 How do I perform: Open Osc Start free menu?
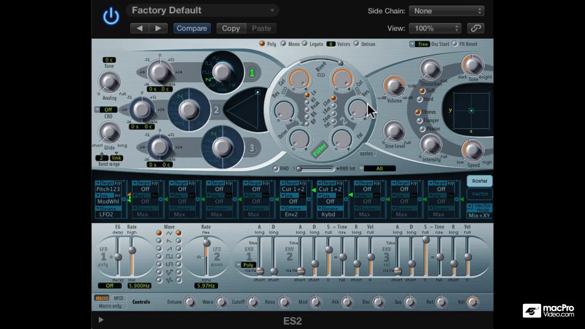[419, 44]
